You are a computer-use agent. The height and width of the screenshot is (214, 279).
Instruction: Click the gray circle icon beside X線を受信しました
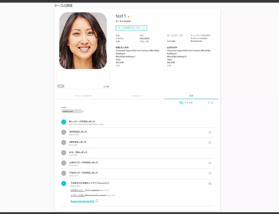pos(64,143)
